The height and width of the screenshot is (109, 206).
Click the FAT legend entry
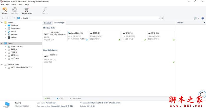click(48, 98)
